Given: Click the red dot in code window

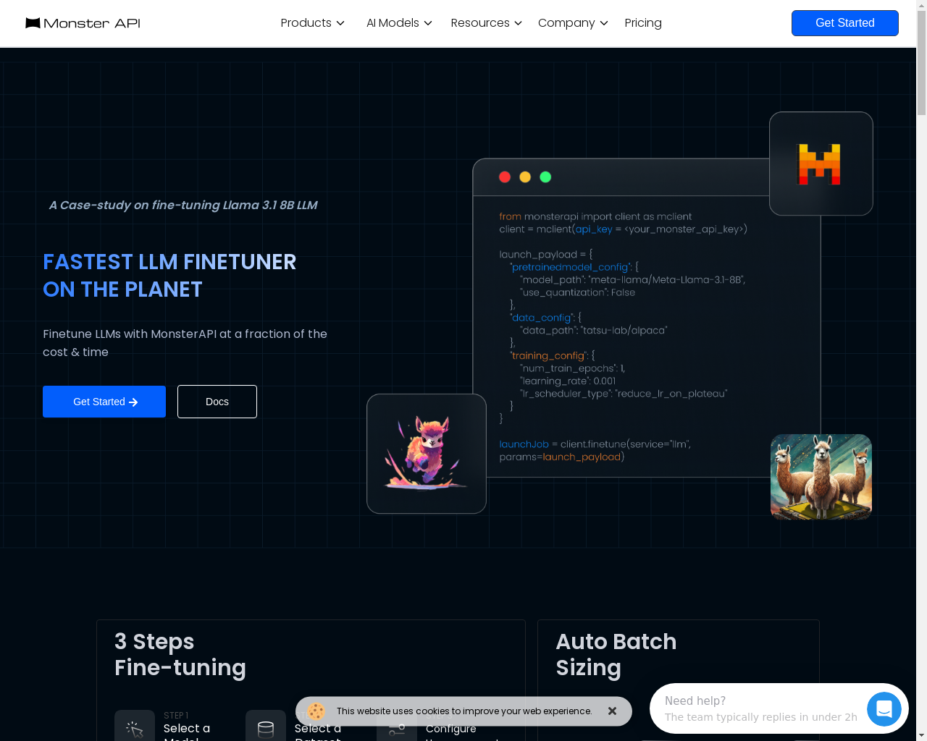Looking at the screenshot, I should click(505, 177).
